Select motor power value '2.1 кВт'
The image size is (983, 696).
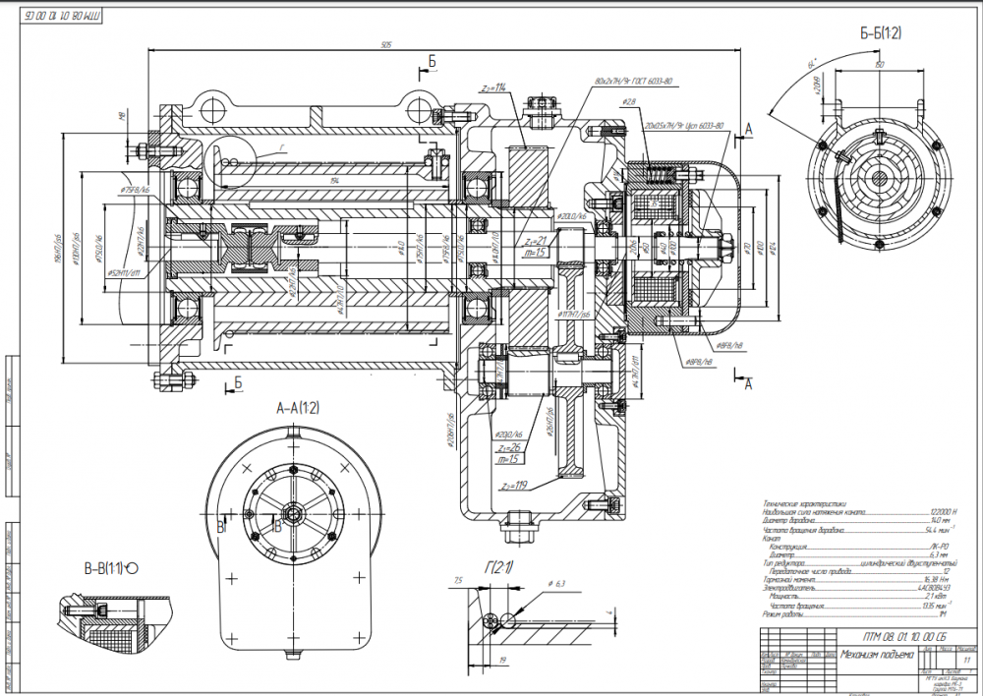(937, 597)
